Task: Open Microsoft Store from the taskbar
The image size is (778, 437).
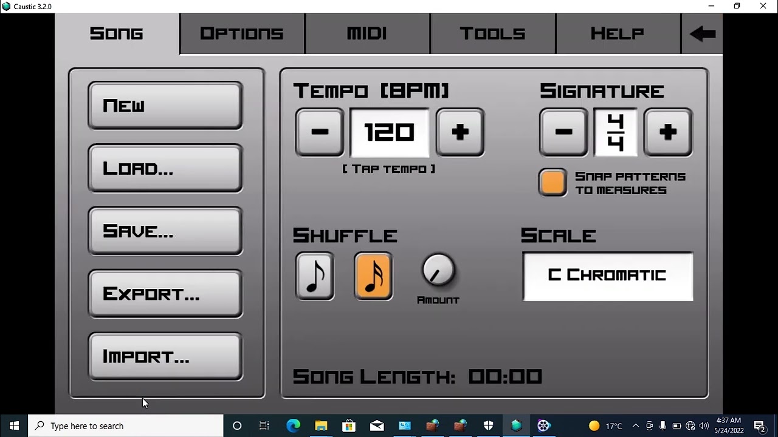Action: 349,425
